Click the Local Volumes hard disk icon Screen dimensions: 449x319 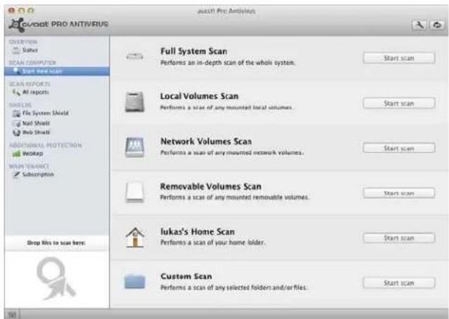coord(135,101)
